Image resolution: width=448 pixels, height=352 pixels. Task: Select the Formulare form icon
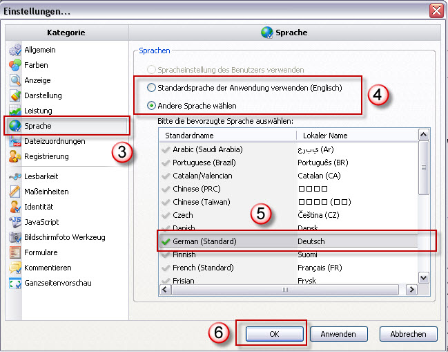[15, 252]
